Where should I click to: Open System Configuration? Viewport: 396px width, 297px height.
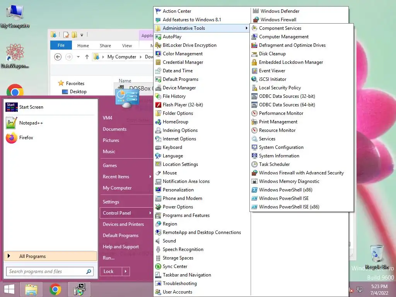point(281,147)
